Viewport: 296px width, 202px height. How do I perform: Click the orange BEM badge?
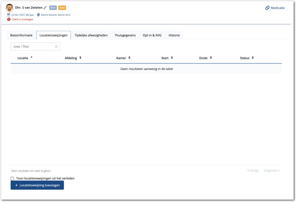tap(62, 8)
